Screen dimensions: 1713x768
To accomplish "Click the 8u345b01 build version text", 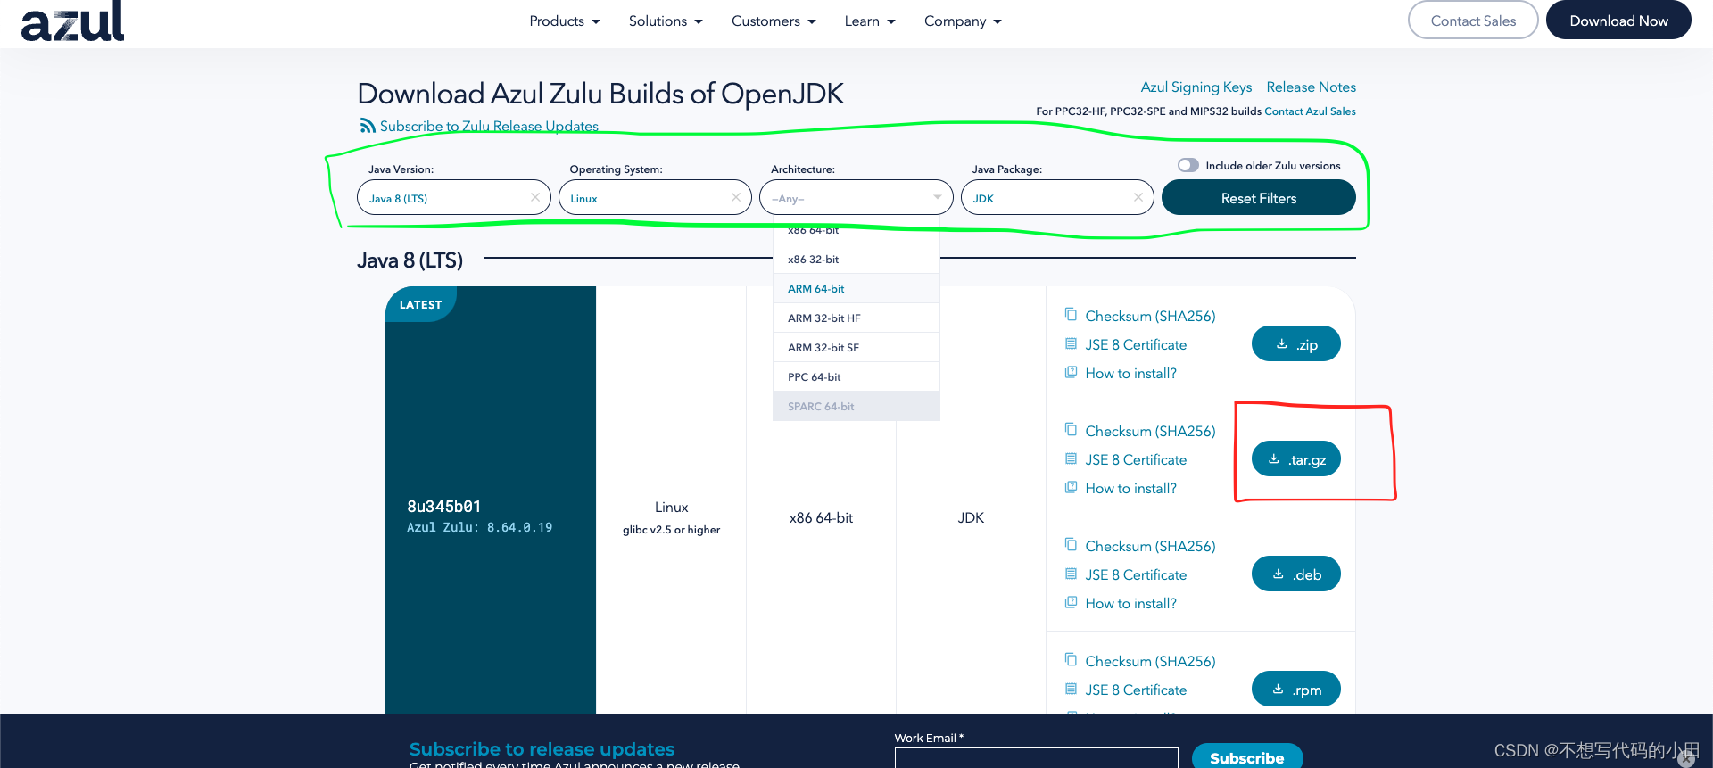I will (444, 506).
